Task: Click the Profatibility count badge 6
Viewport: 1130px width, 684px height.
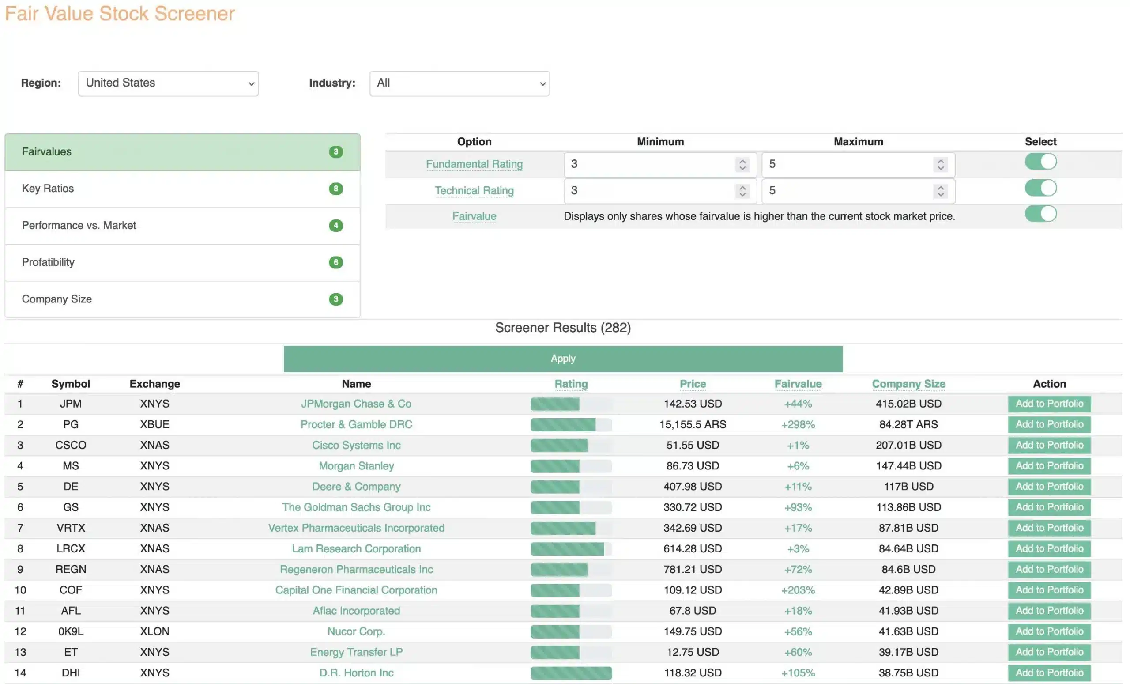Action: (x=336, y=262)
